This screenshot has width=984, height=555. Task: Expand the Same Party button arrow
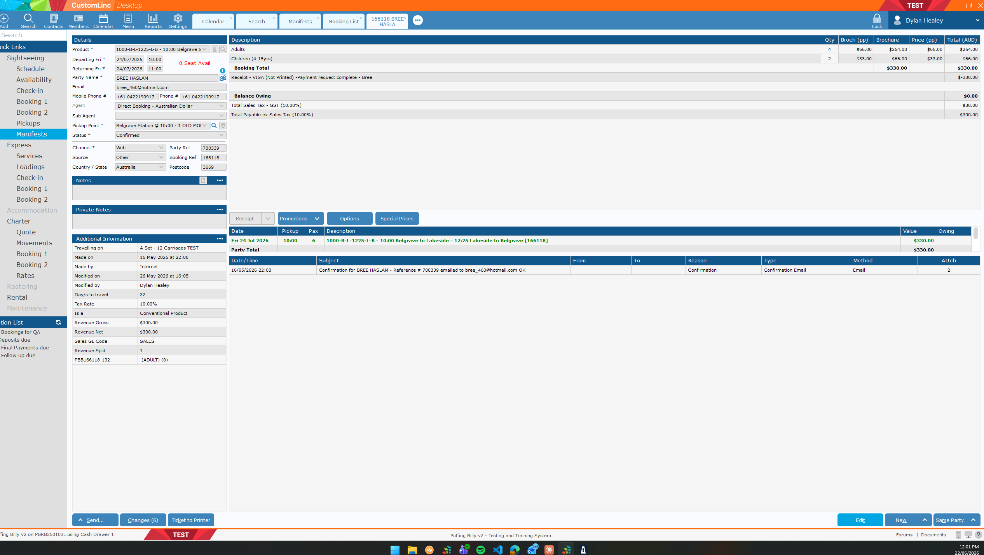click(x=974, y=520)
